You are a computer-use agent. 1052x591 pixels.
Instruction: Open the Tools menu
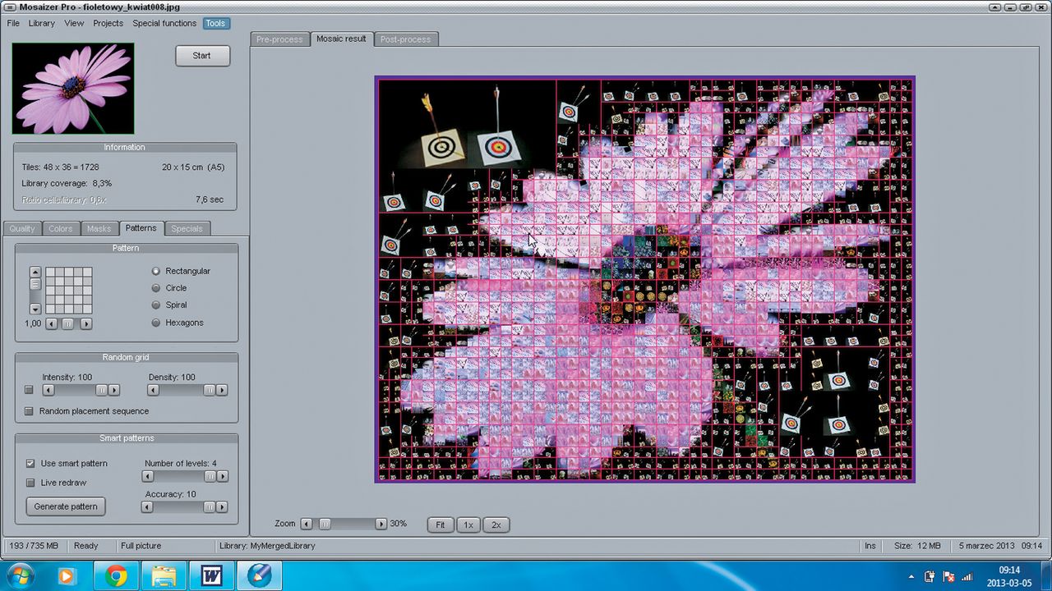216,23
